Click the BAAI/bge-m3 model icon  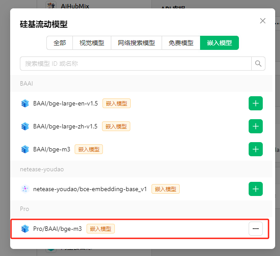coord(25,149)
